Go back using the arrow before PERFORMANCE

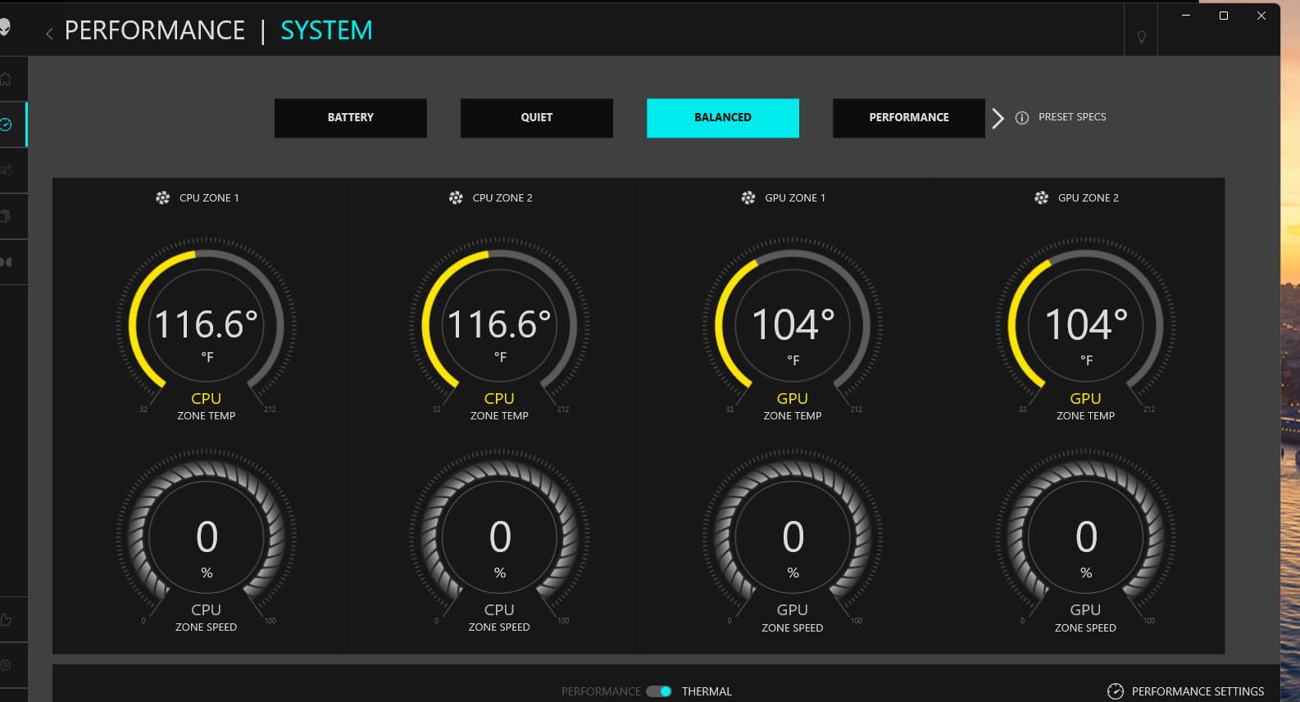point(49,33)
